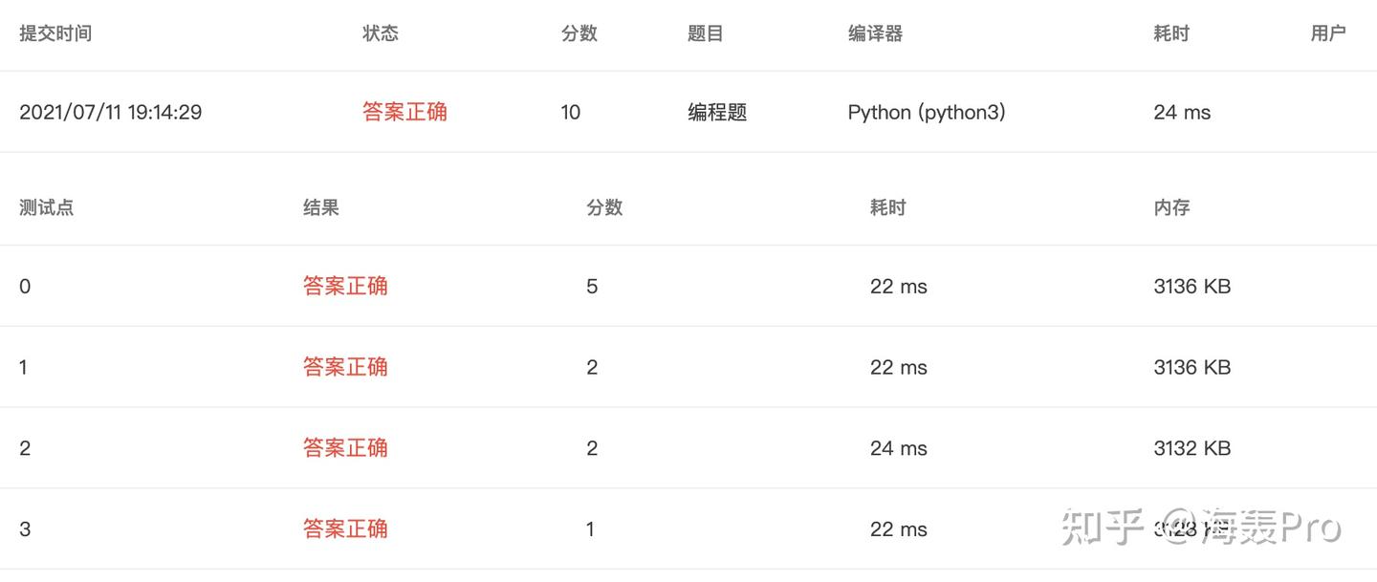Viewport: 1377px width, 582px height.
Task: Open the submission's red 答案正确 status link
Action: click(404, 112)
